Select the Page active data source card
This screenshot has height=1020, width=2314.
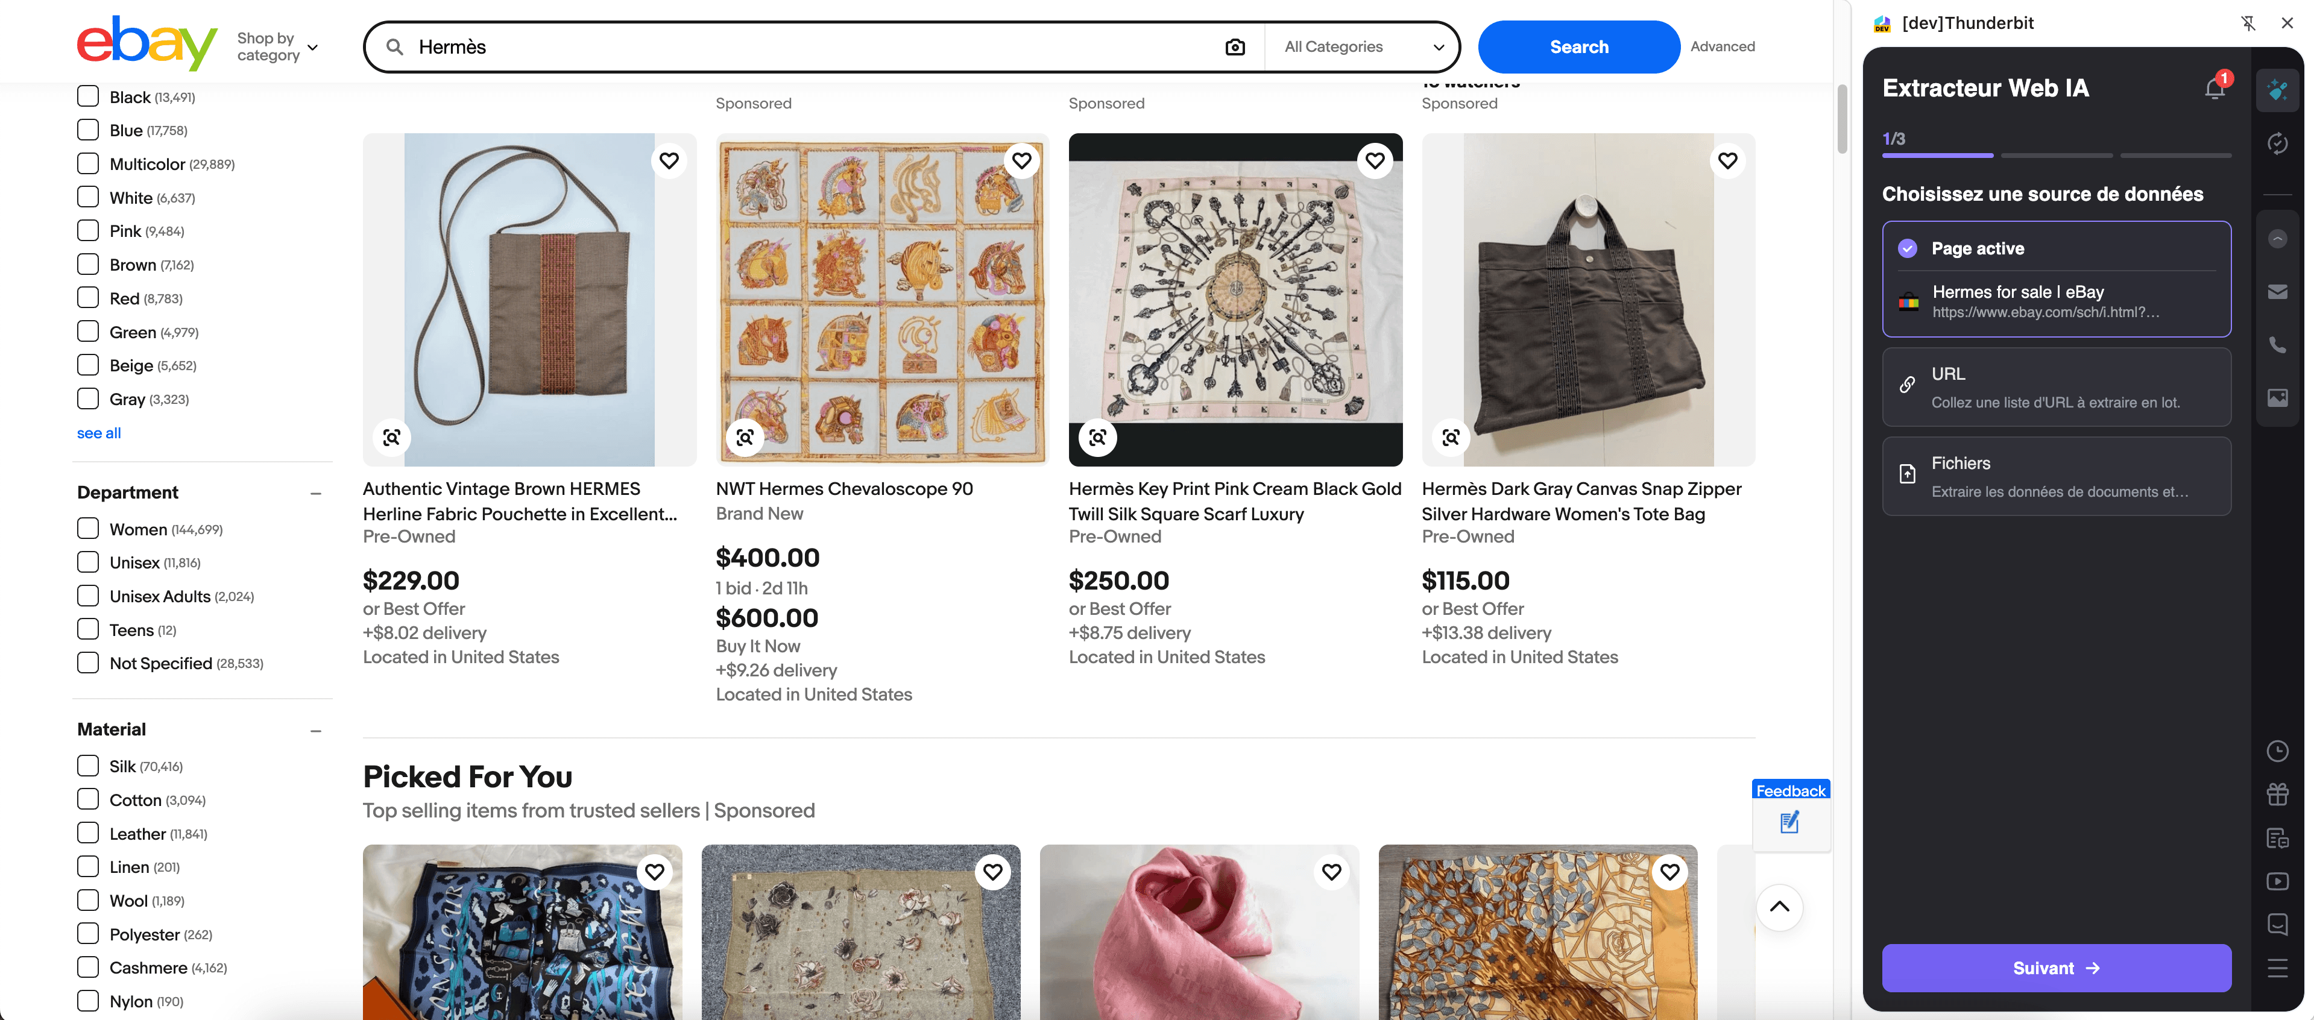coord(2057,279)
